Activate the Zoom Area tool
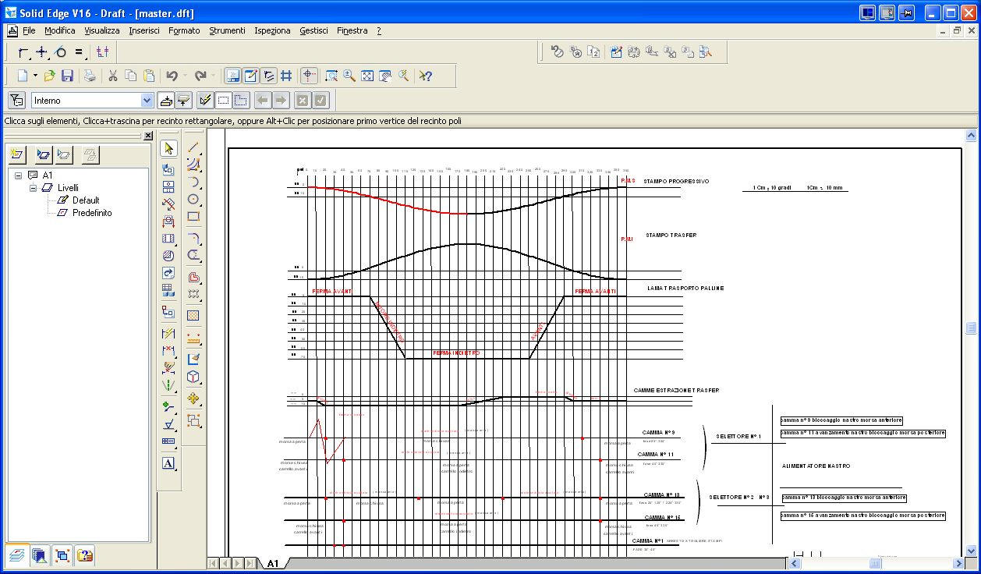The width and height of the screenshot is (981, 574). click(331, 76)
